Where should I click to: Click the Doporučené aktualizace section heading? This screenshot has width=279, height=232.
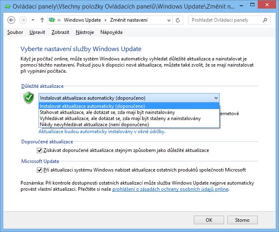coord(47,142)
